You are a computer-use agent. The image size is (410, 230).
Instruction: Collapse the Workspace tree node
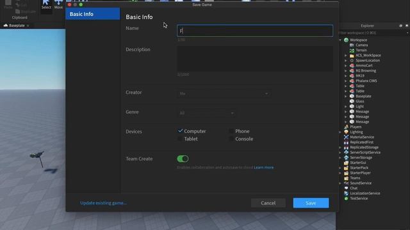click(x=340, y=40)
